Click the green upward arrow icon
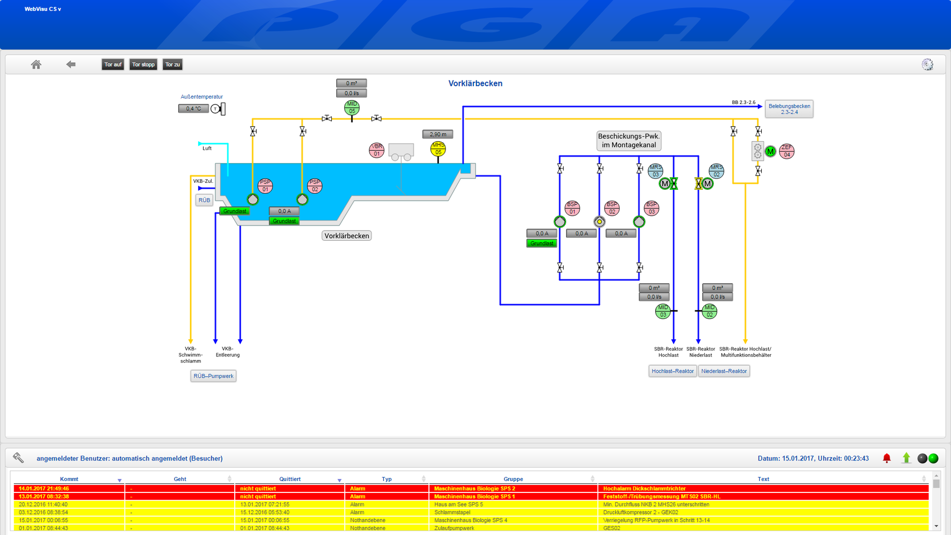Screen dimensions: 951x535 [x=906, y=458]
